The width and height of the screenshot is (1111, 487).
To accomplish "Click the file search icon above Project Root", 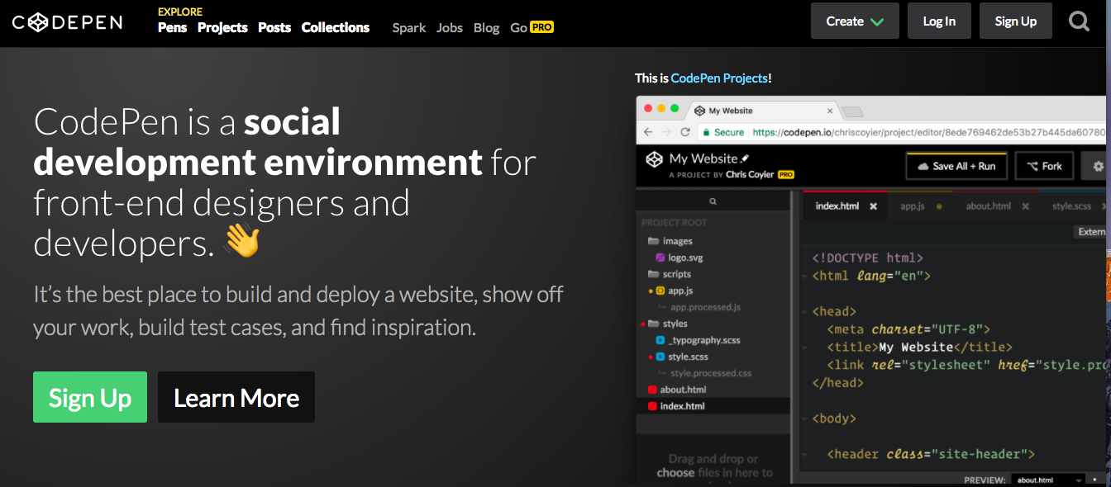I will 713,201.
